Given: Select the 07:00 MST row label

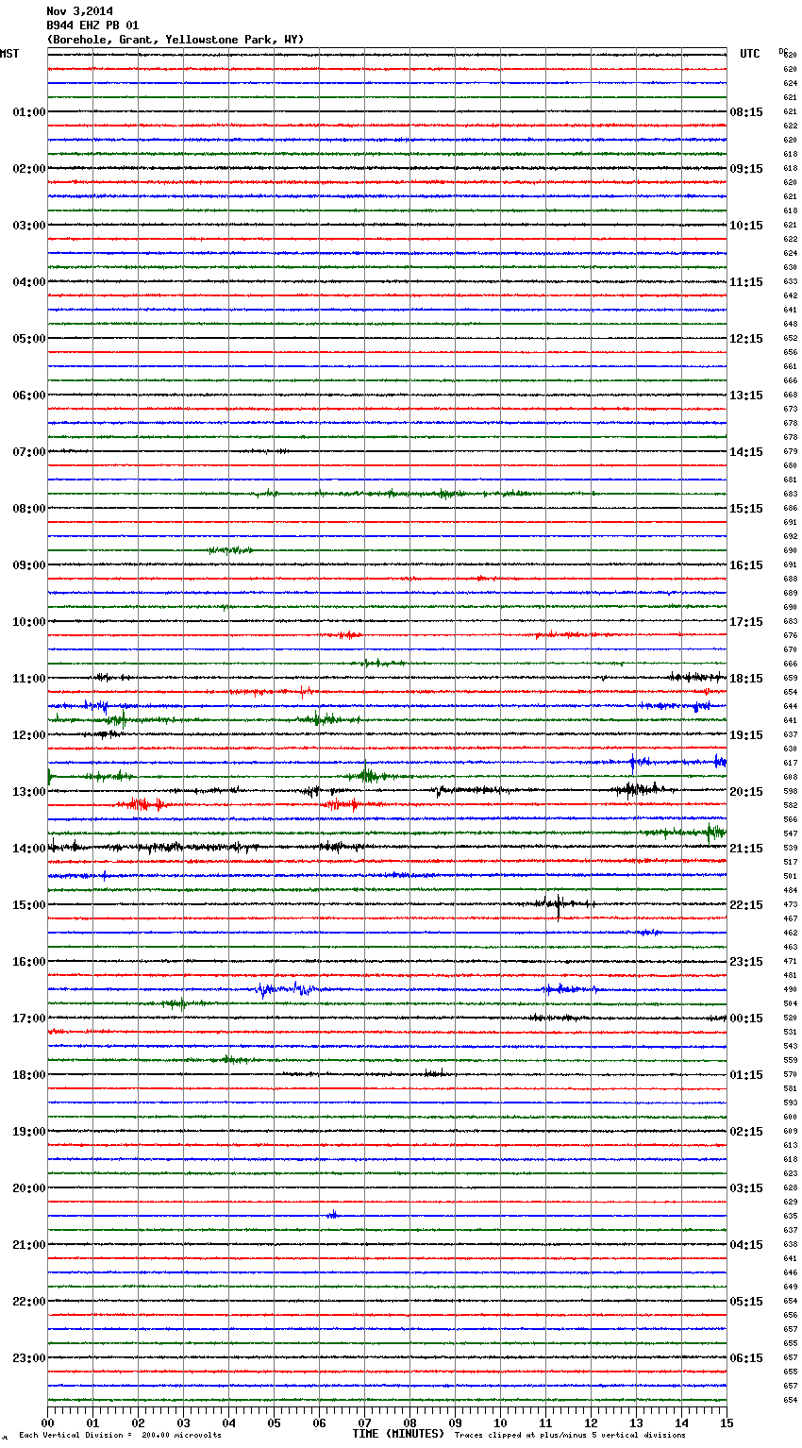Looking at the screenshot, I should [x=29, y=452].
